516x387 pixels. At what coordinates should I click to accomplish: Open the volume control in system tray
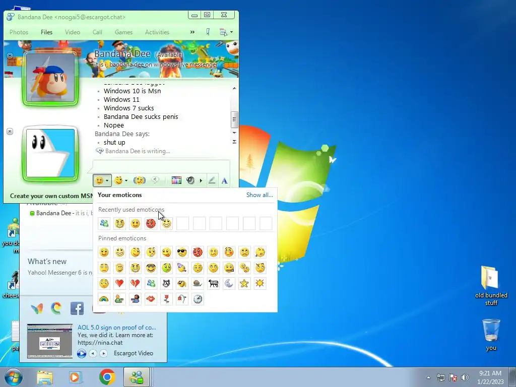[465, 377]
